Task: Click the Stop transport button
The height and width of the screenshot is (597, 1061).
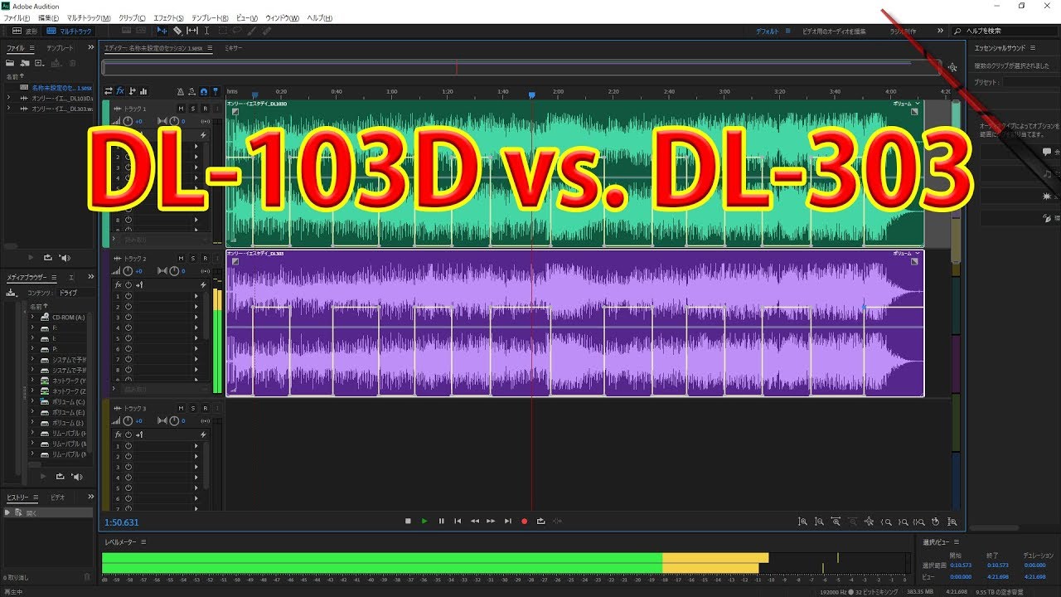Action: pos(408,522)
